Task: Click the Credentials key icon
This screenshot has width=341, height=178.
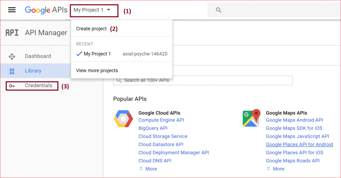Action: click(x=12, y=86)
